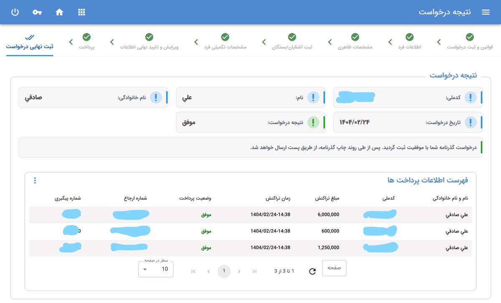Open مشخصات تکمیلی فرد step

pos(225,47)
